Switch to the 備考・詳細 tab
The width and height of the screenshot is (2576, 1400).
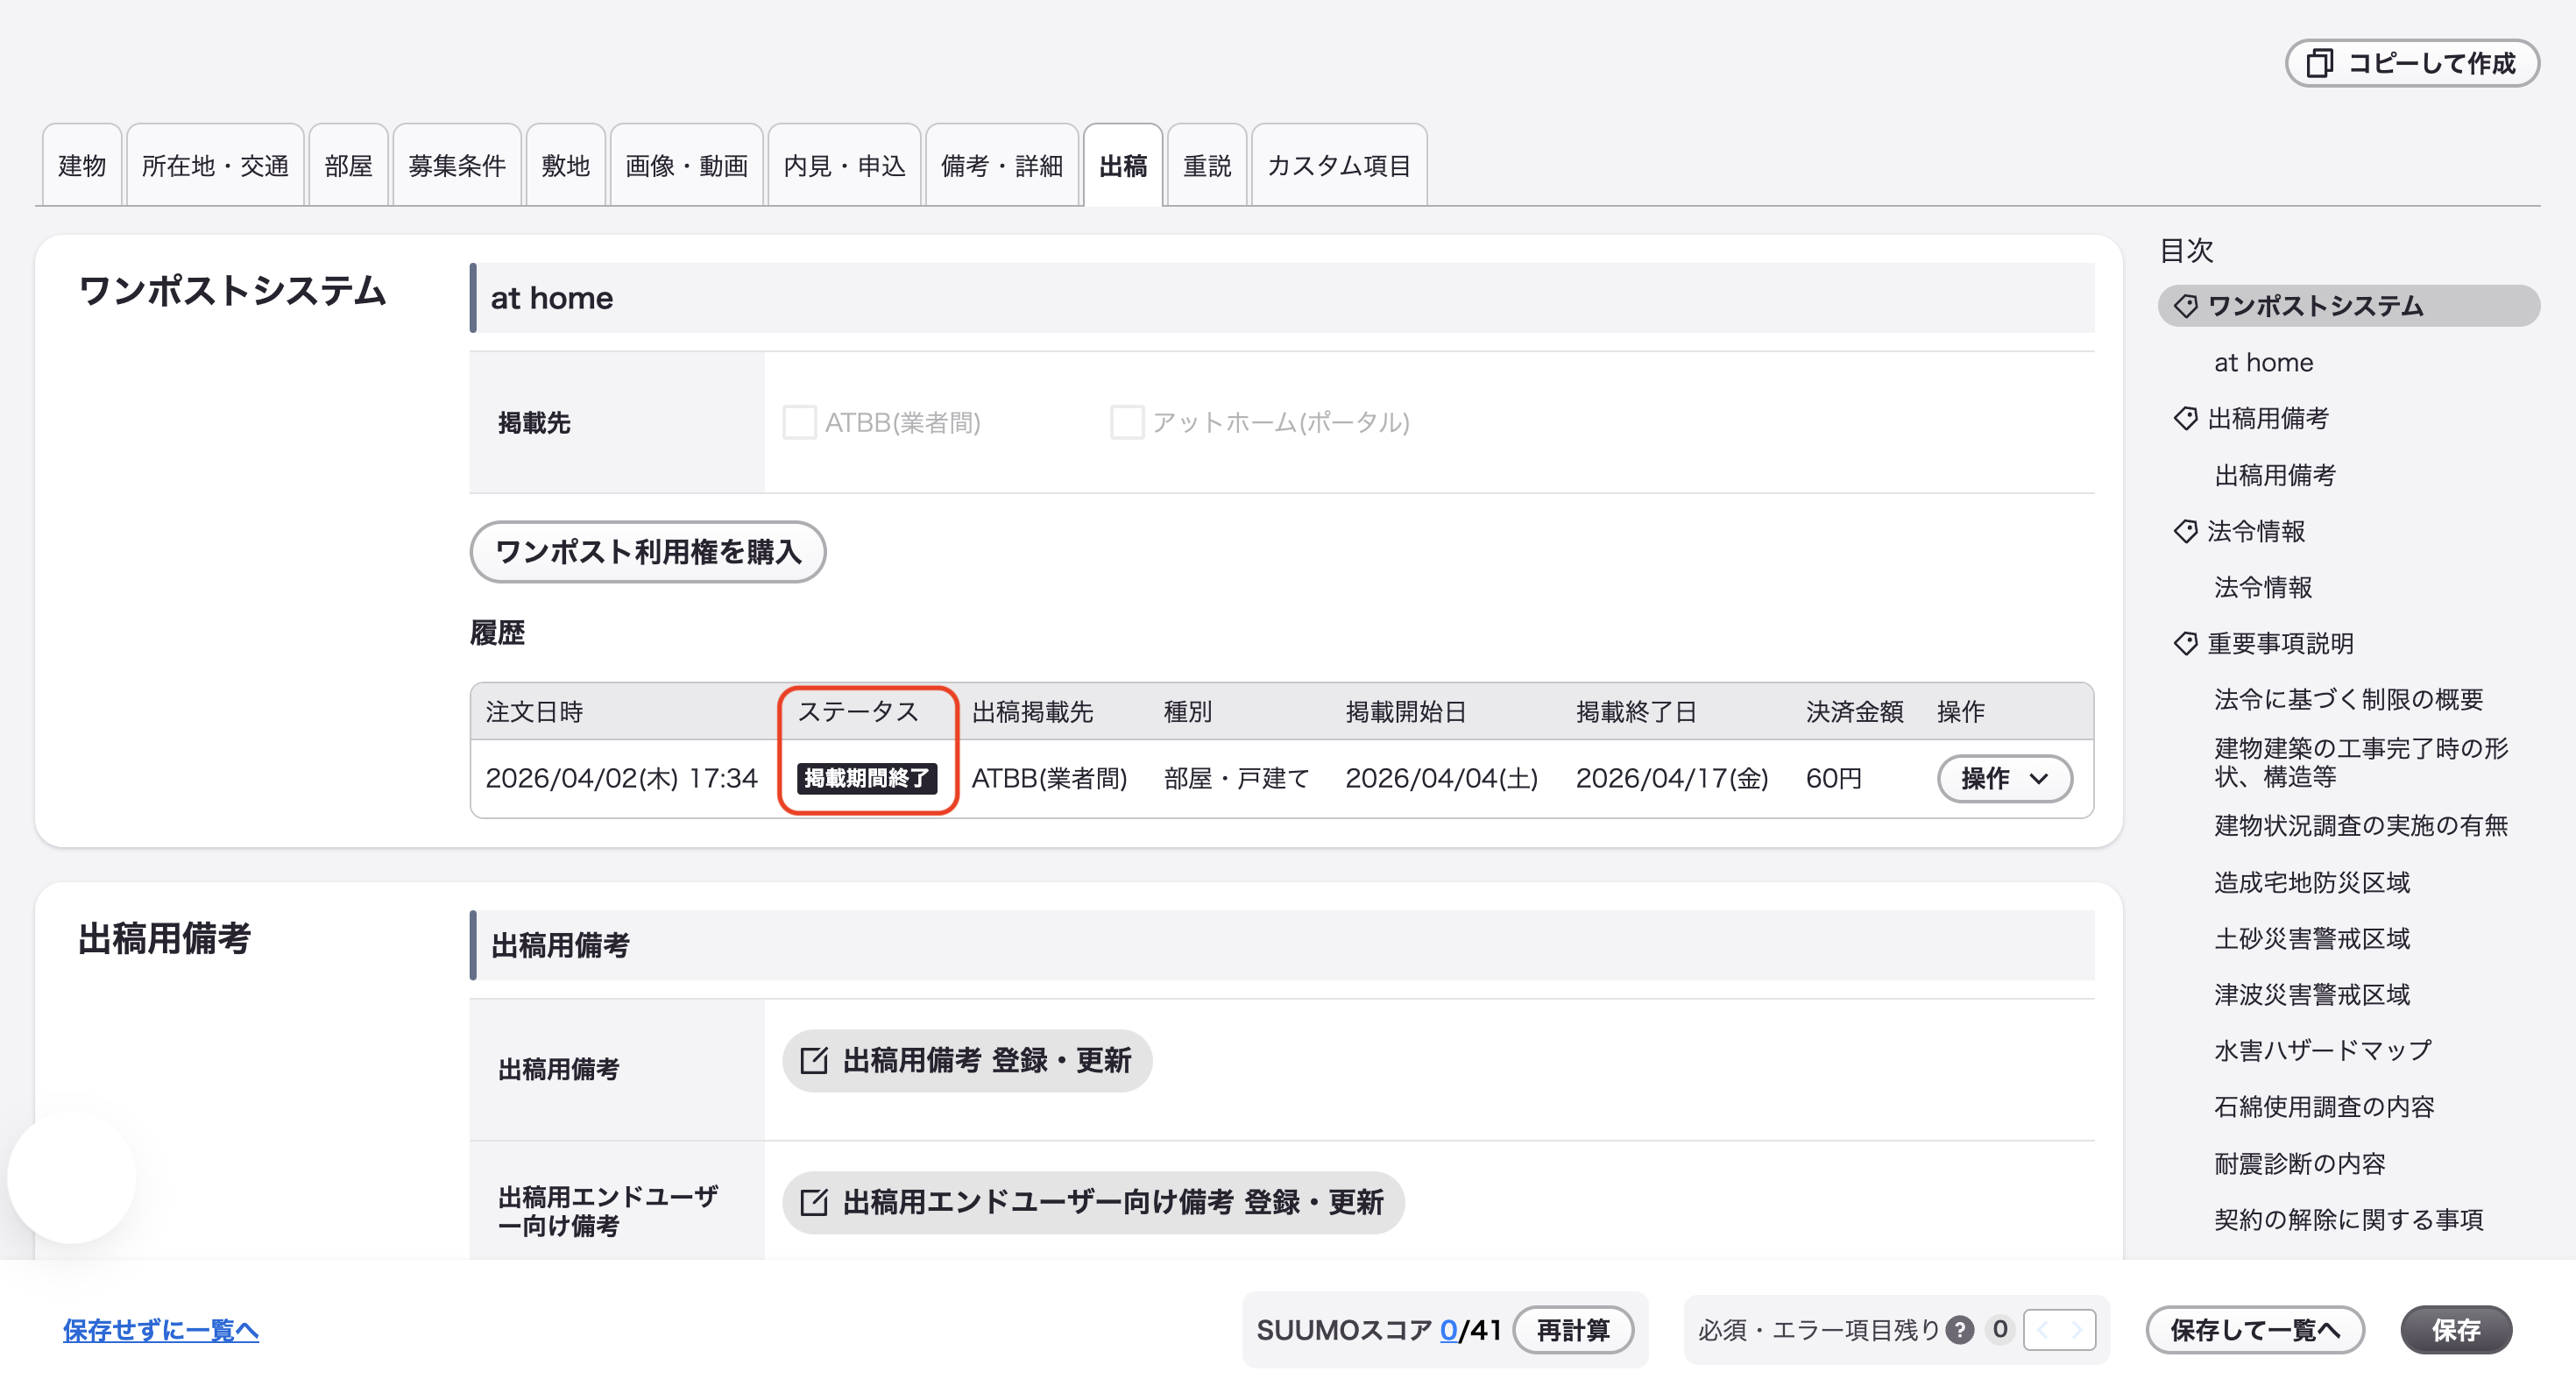point(1002,165)
